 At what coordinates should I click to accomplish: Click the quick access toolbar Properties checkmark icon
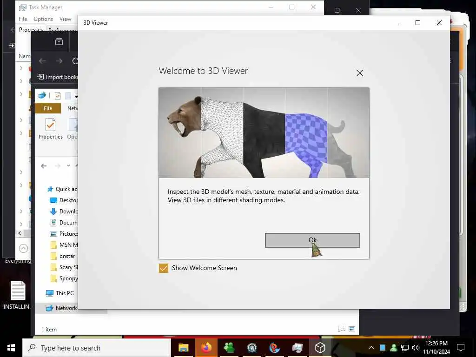(57, 96)
